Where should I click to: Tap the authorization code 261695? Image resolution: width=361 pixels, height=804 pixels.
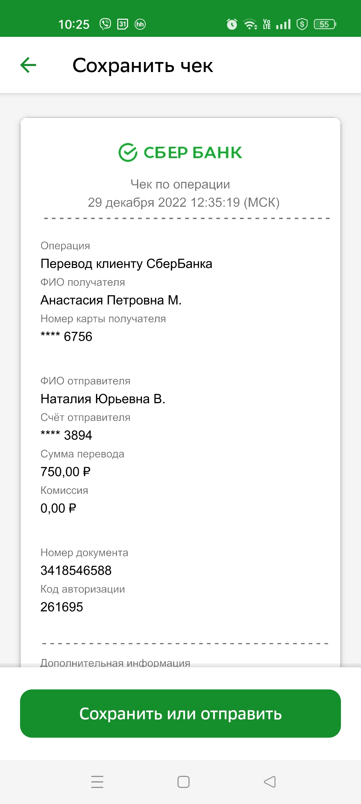(x=62, y=607)
